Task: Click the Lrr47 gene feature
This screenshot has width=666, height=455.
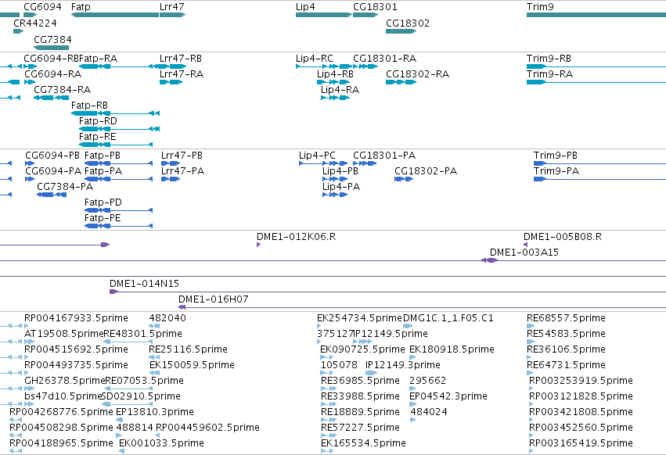Action: click(172, 15)
